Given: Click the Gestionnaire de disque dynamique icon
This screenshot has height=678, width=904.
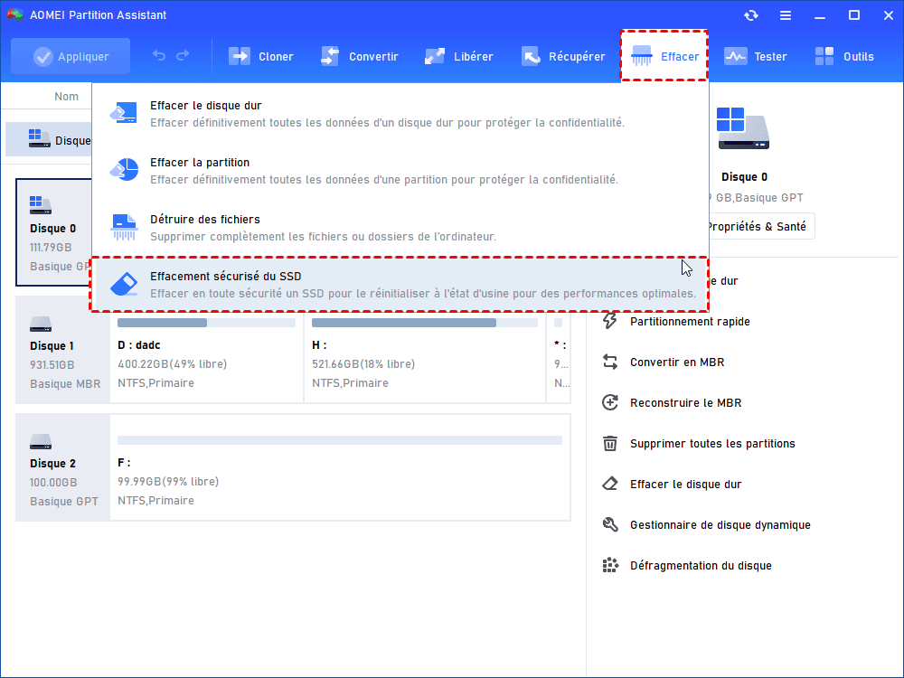Looking at the screenshot, I should 611,524.
